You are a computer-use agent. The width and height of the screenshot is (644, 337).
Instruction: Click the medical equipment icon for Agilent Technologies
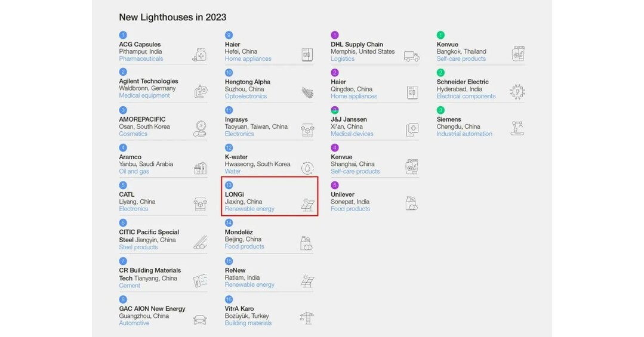(x=201, y=91)
